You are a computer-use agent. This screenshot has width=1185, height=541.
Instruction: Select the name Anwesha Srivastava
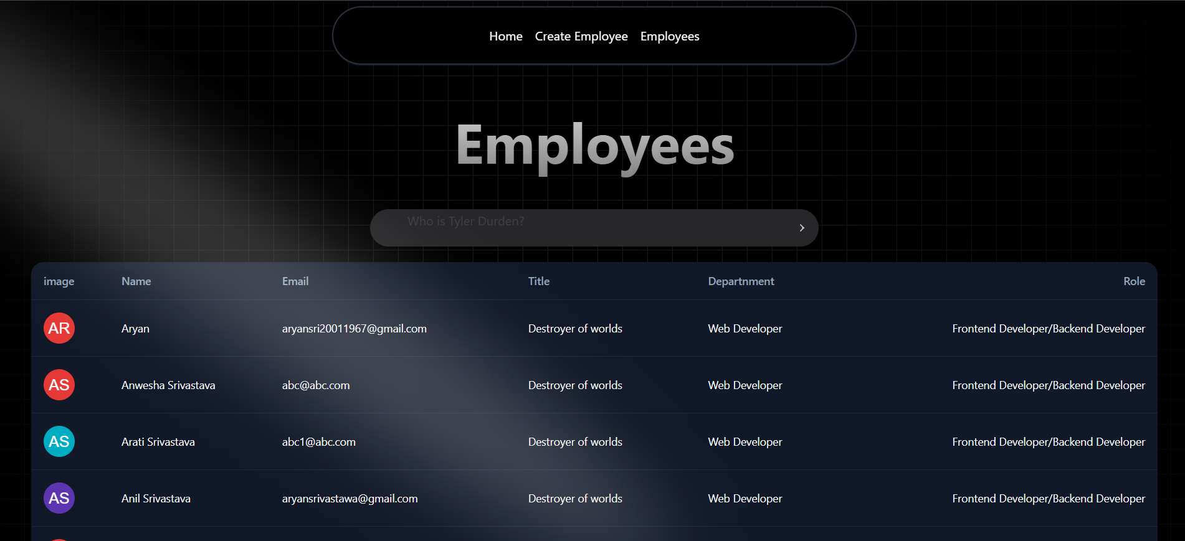168,385
